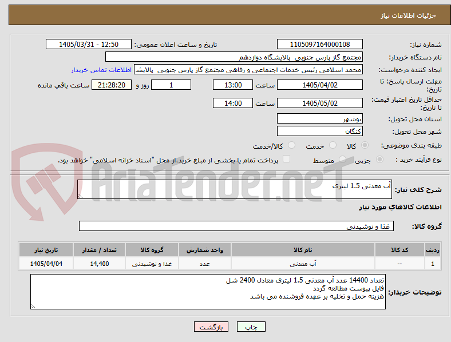Choose the متوسط purchase process option
Viewport: 451px width, 342px height.
tap(342, 160)
